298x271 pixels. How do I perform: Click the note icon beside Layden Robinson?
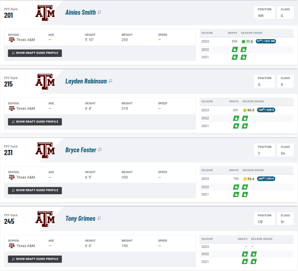point(110,81)
